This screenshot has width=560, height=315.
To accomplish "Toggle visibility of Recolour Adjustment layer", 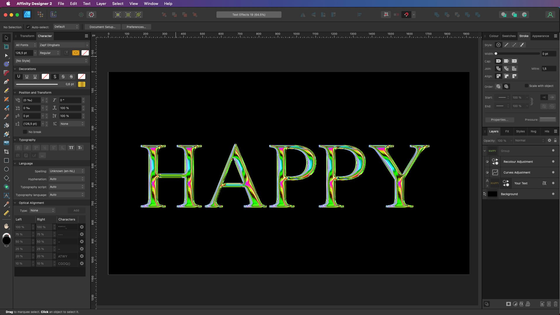I will (553, 162).
